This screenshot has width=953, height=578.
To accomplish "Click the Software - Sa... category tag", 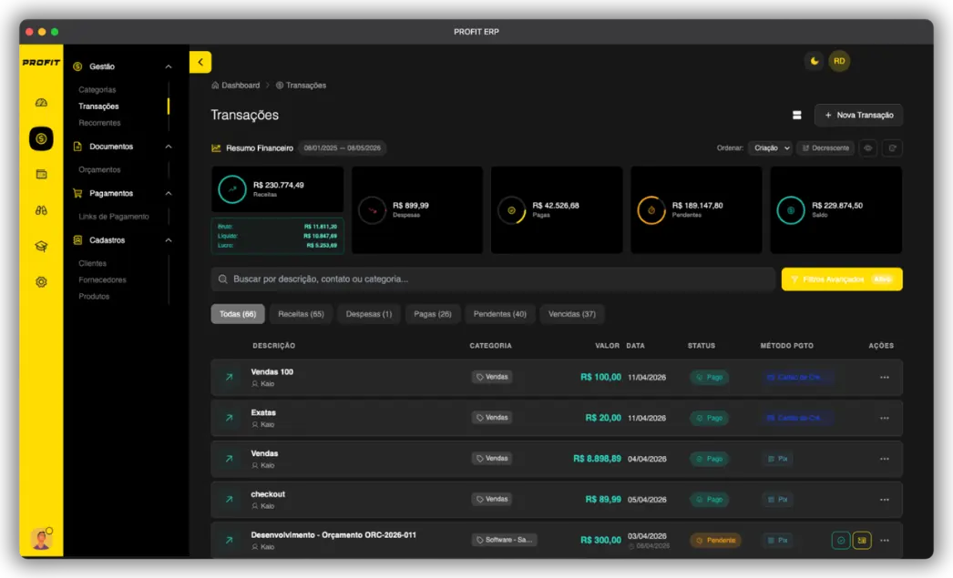I will (505, 540).
